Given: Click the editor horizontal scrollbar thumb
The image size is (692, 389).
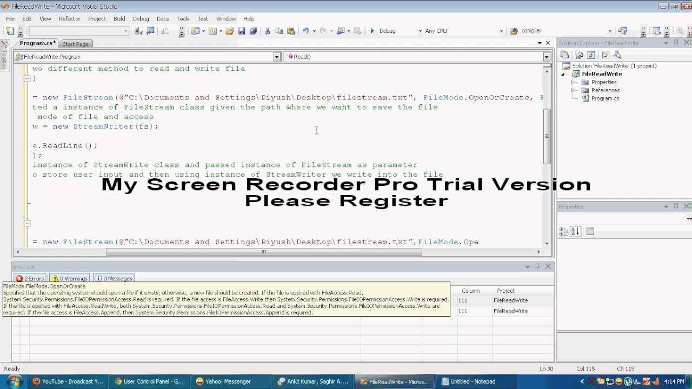Looking at the screenshot, I should (264, 252).
